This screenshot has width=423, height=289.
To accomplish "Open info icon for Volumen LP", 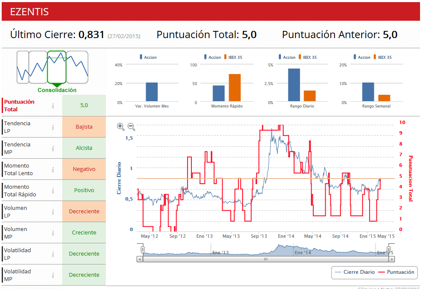I will pyautogui.click(x=53, y=212).
